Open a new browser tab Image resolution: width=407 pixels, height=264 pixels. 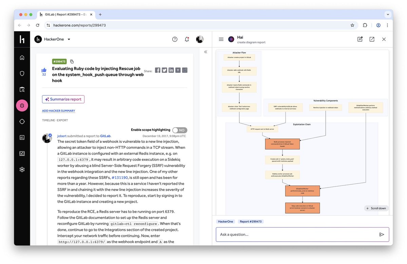pyautogui.click(x=100, y=15)
